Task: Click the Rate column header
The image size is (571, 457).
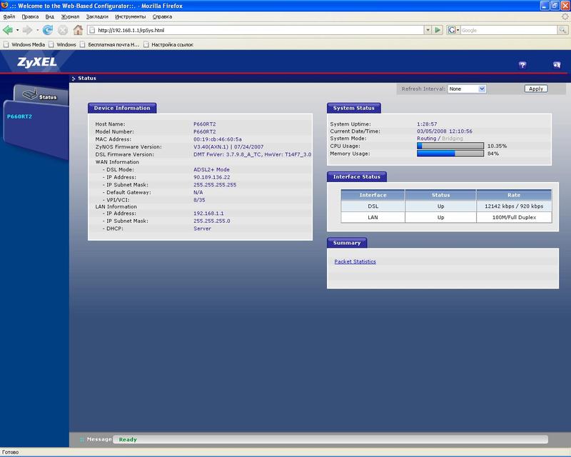Action: [x=514, y=195]
